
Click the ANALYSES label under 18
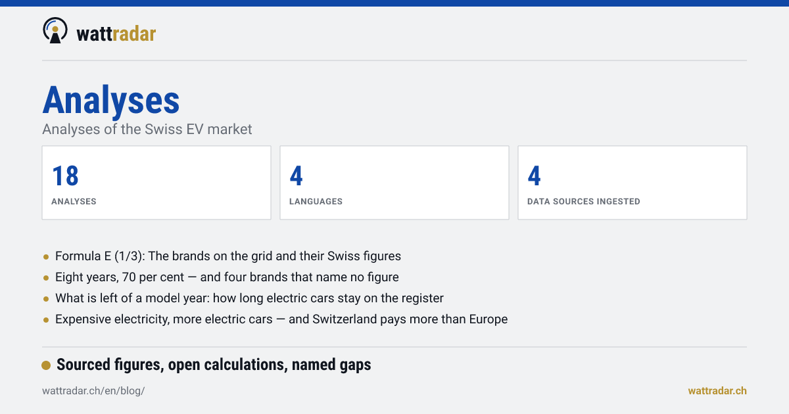[74, 202]
